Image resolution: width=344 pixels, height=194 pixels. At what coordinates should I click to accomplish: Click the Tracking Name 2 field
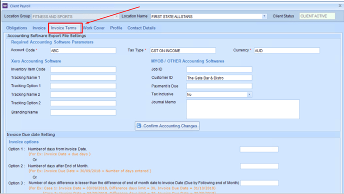(83, 94)
